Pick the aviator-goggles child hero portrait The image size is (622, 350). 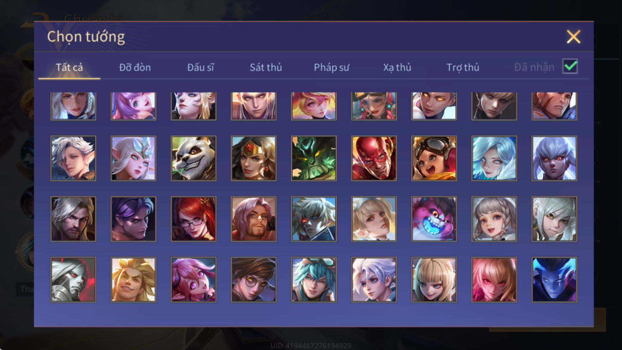click(x=434, y=158)
